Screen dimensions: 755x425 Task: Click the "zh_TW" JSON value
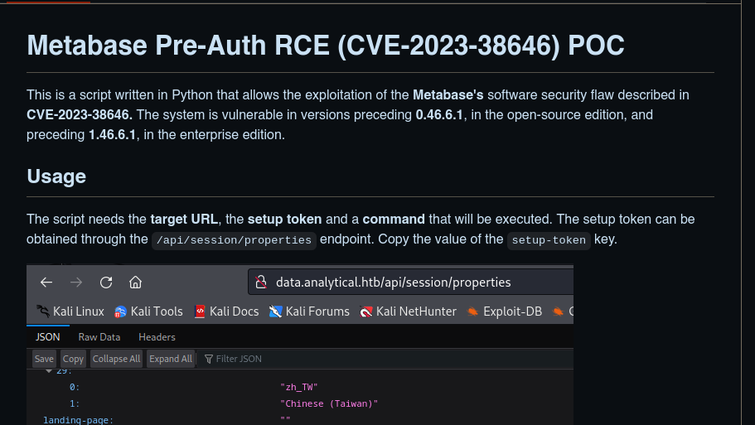coord(299,387)
